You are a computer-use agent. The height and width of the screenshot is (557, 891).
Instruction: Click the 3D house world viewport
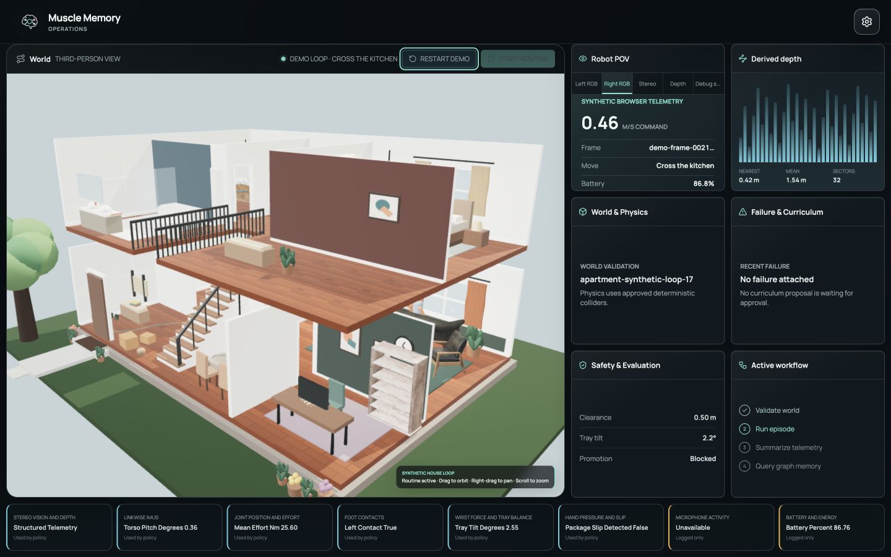(x=285, y=285)
